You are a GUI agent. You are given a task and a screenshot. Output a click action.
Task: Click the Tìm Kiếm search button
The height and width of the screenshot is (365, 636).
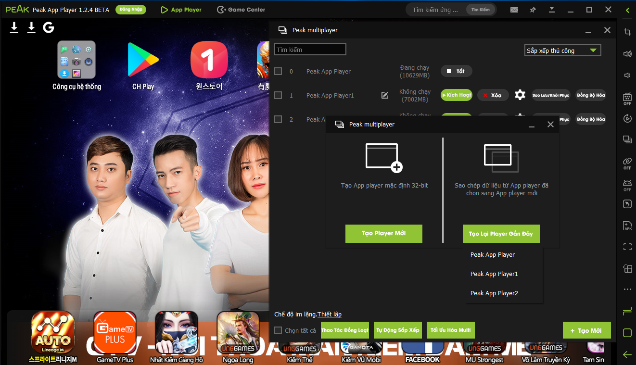(x=481, y=10)
